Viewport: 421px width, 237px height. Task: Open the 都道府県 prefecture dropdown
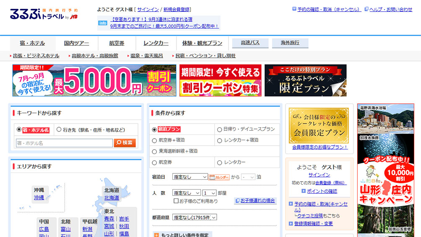point(195,217)
